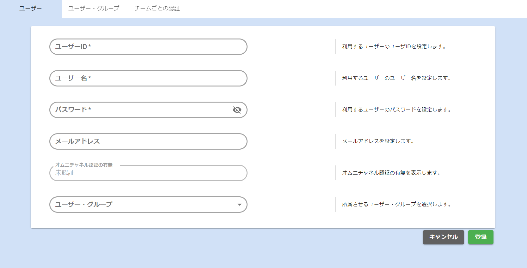The image size is (527, 268).
Task: Open the ユーザー・グループ selection combo box
Action: coord(142,205)
